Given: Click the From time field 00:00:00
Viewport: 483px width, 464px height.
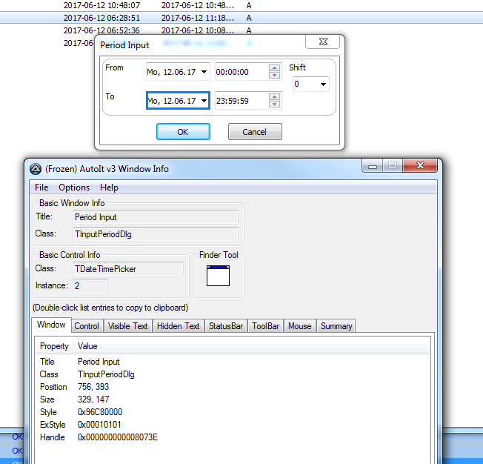Looking at the screenshot, I should pyautogui.click(x=241, y=72).
